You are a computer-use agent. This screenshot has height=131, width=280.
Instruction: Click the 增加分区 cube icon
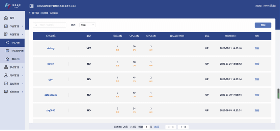7,59
